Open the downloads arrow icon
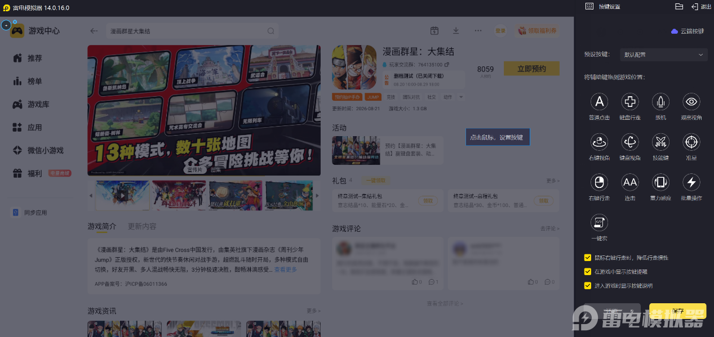Screen dimensions: 714x337 [x=456, y=30]
